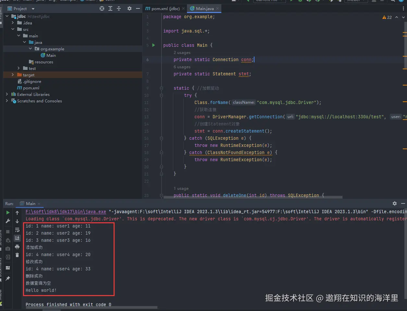Open Project panel gear options

click(129, 8)
